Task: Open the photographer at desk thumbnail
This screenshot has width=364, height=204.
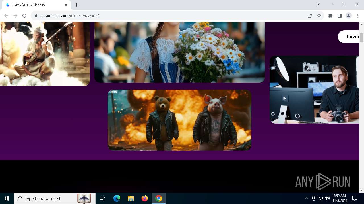Action: point(314,90)
